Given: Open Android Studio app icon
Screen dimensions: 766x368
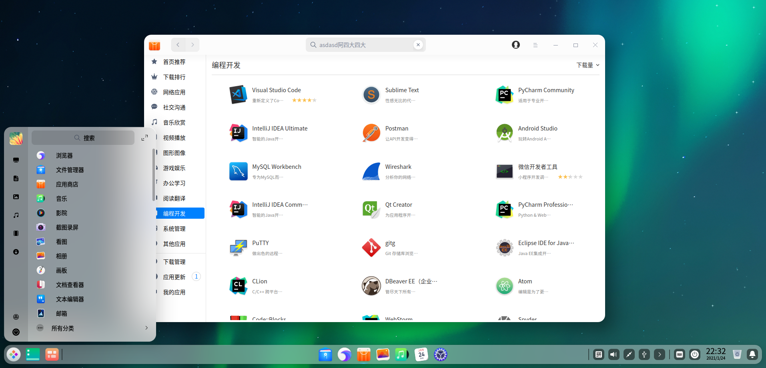Looking at the screenshot, I should click(x=504, y=133).
